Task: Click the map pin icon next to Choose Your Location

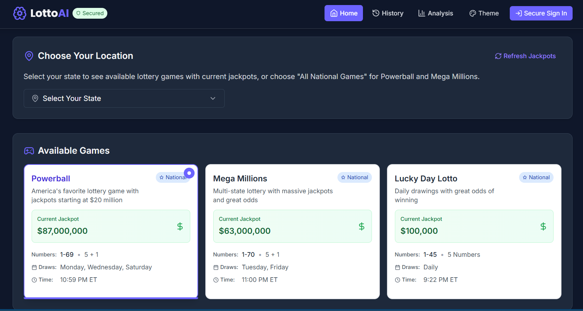Action: pos(29,56)
